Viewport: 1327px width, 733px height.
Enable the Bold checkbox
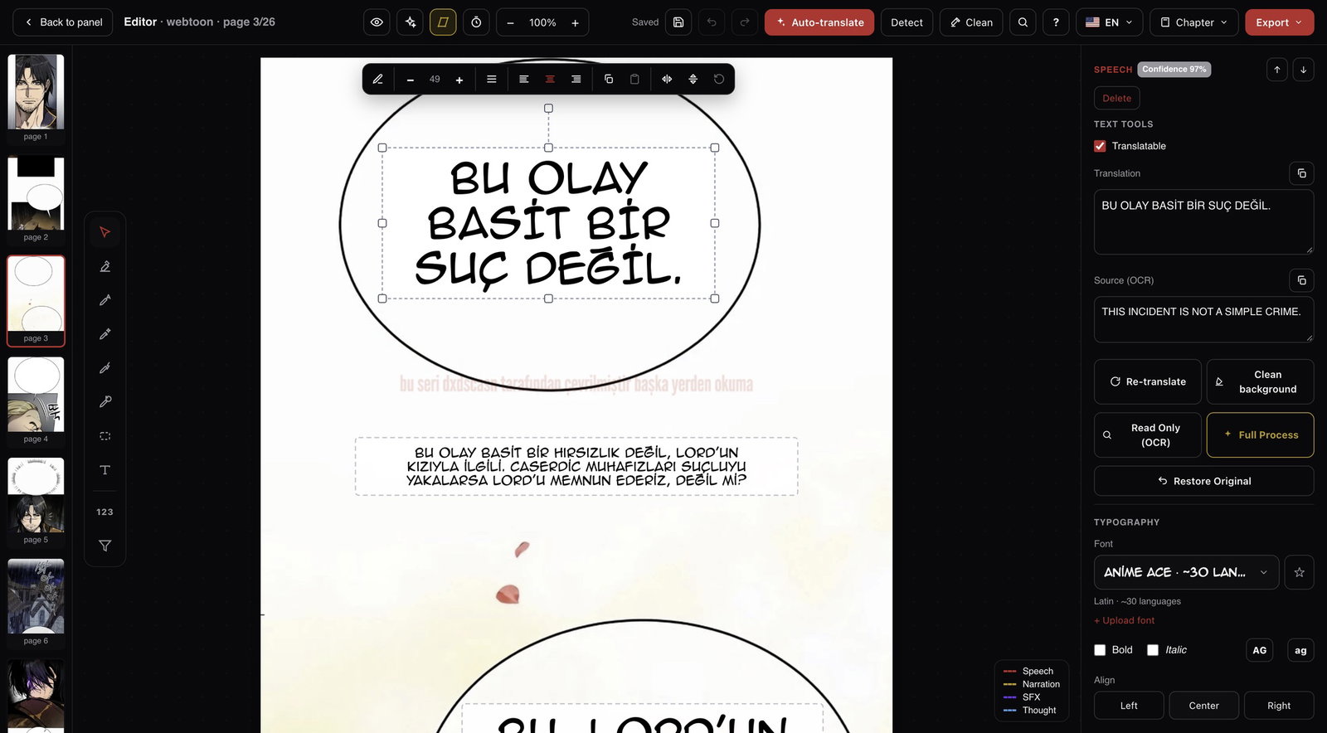click(1100, 650)
